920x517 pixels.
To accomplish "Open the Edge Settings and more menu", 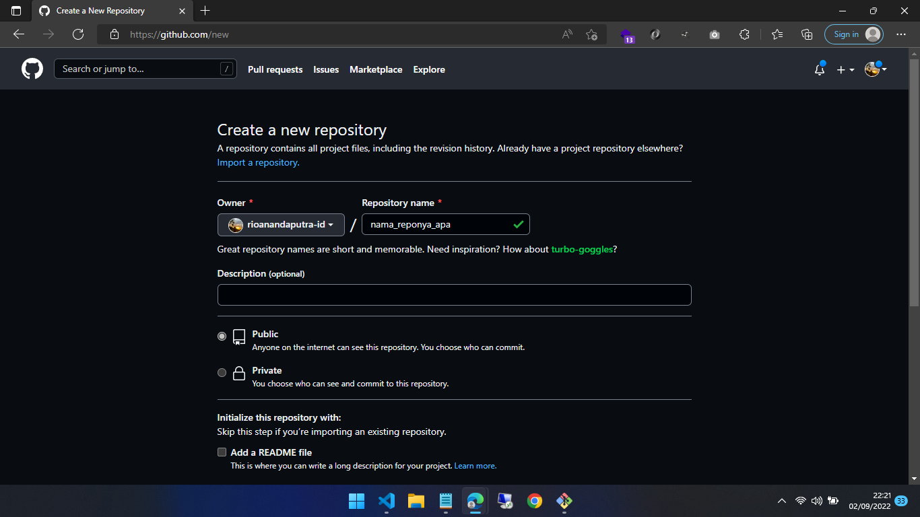I will (x=901, y=34).
